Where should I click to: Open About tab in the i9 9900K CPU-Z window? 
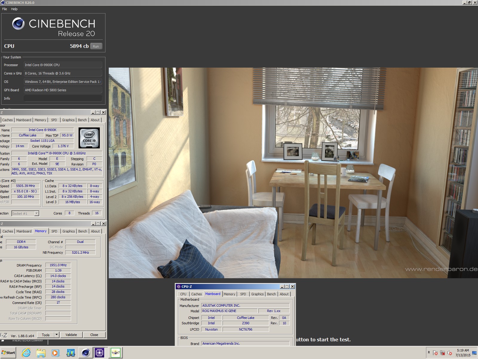(x=95, y=120)
